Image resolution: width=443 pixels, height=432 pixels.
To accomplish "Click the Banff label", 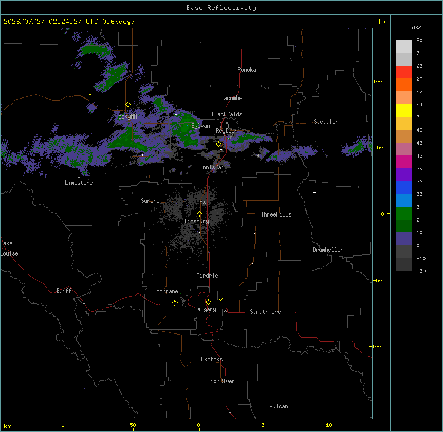I will 64,291.
